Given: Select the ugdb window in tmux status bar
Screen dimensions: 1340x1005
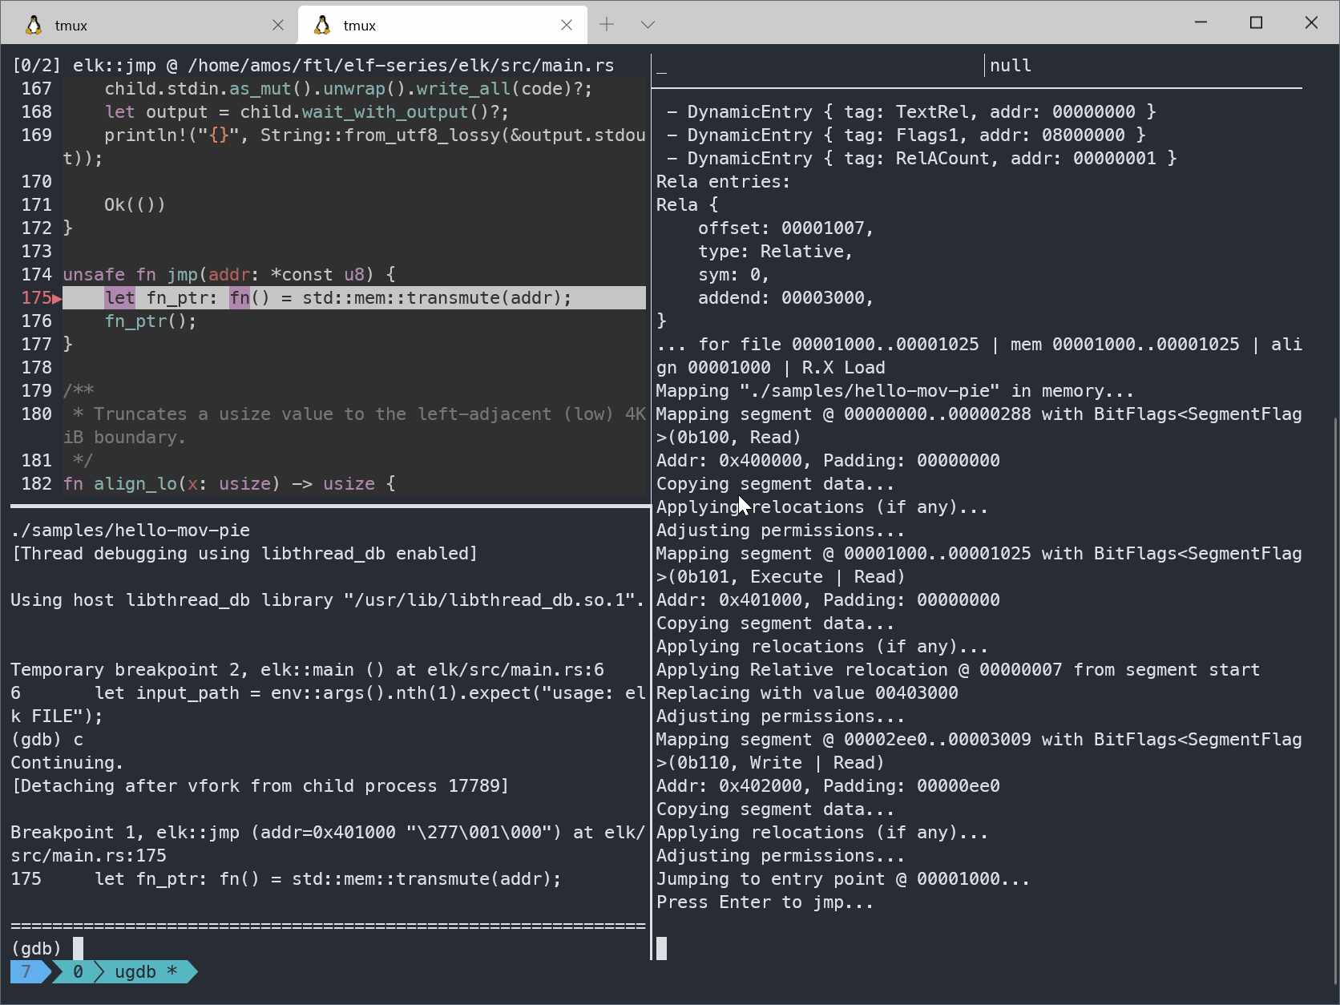Looking at the screenshot, I should point(144,971).
